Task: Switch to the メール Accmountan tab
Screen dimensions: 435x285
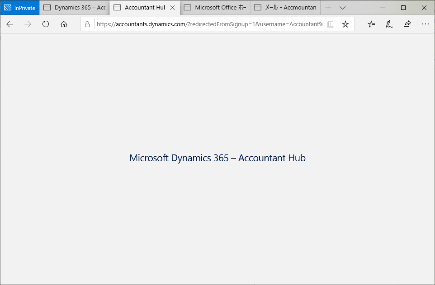Action: pos(285,8)
